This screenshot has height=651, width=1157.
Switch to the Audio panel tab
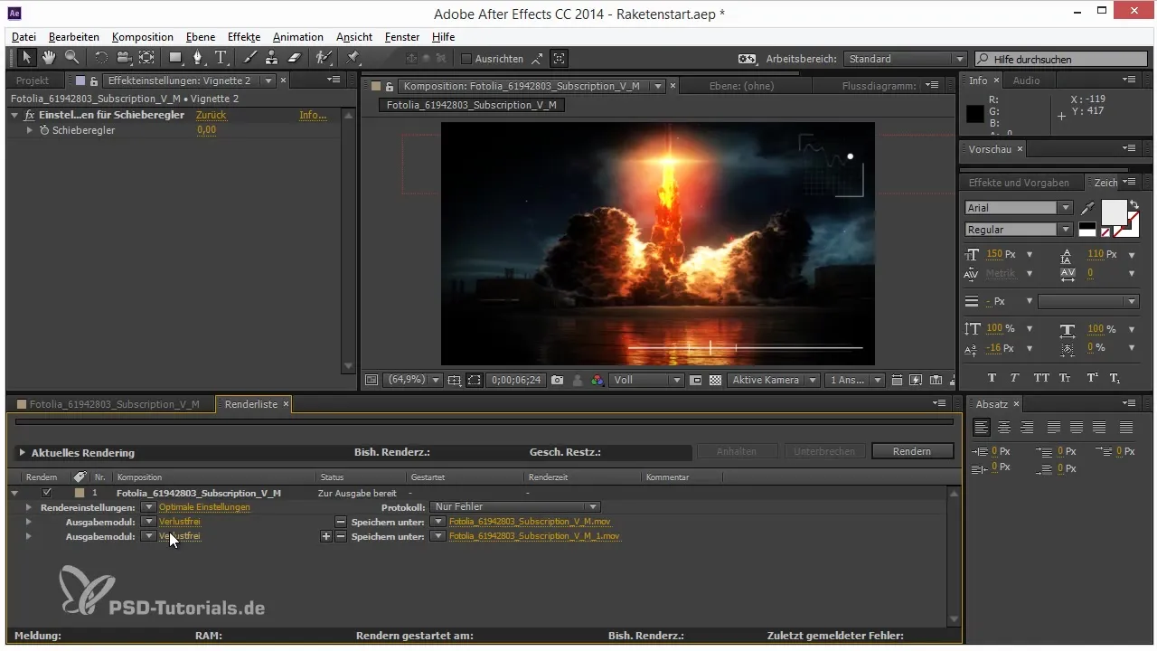pos(1026,80)
